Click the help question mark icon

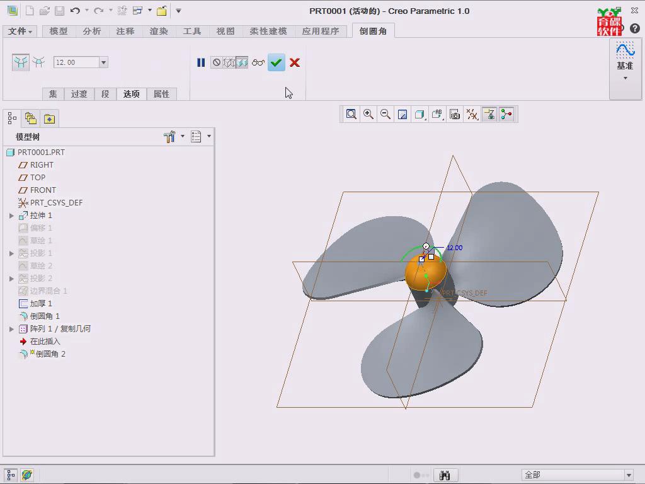point(635,28)
